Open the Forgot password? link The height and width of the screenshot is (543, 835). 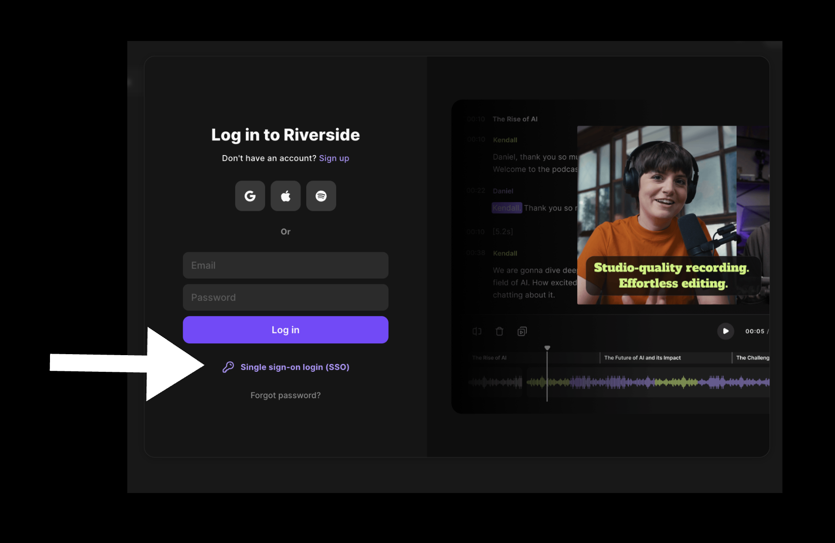[x=286, y=395]
